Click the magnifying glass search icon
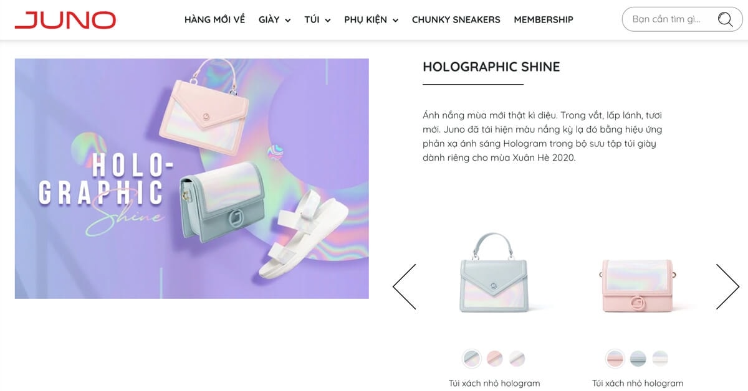 pyautogui.click(x=725, y=19)
